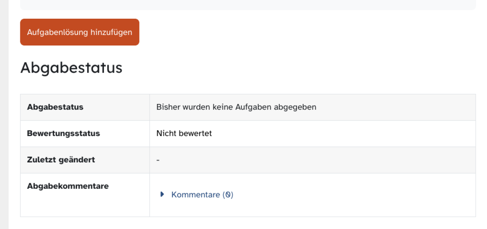Select the bold "Abgabestatus" table row label
The image size is (487, 229).
point(55,107)
